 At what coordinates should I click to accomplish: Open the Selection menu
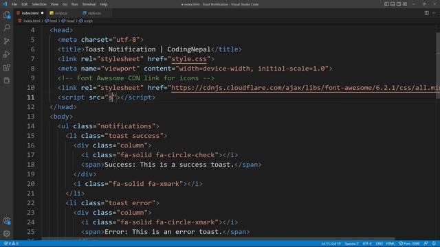pos(39,4)
